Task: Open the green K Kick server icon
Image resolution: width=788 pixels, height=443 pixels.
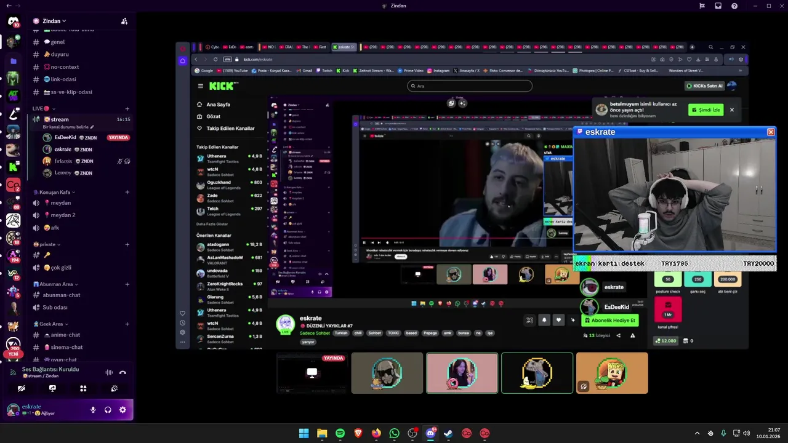Action: (13, 166)
